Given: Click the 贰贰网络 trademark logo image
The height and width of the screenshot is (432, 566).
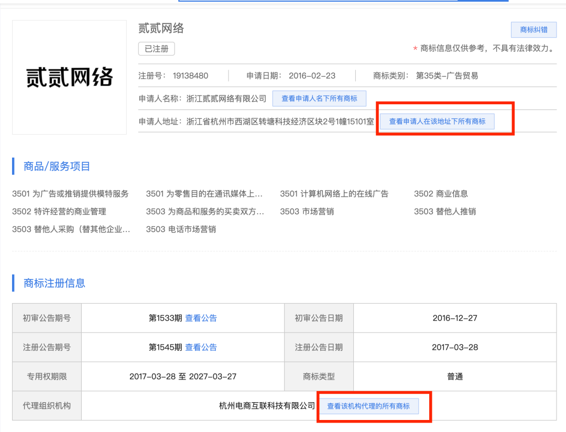Looking at the screenshot, I should pyautogui.click(x=69, y=77).
